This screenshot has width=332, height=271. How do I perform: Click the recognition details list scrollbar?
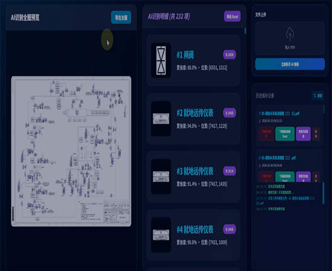(246, 31)
